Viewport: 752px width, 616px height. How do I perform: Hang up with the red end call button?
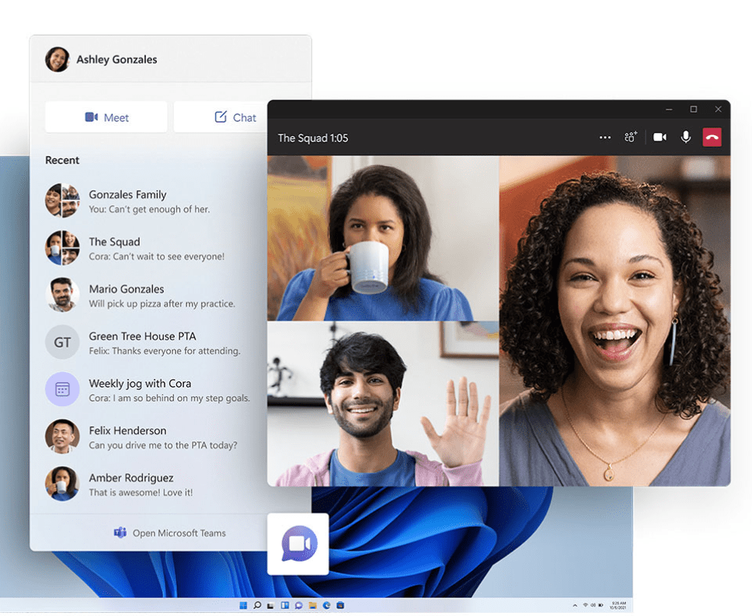pos(712,137)
